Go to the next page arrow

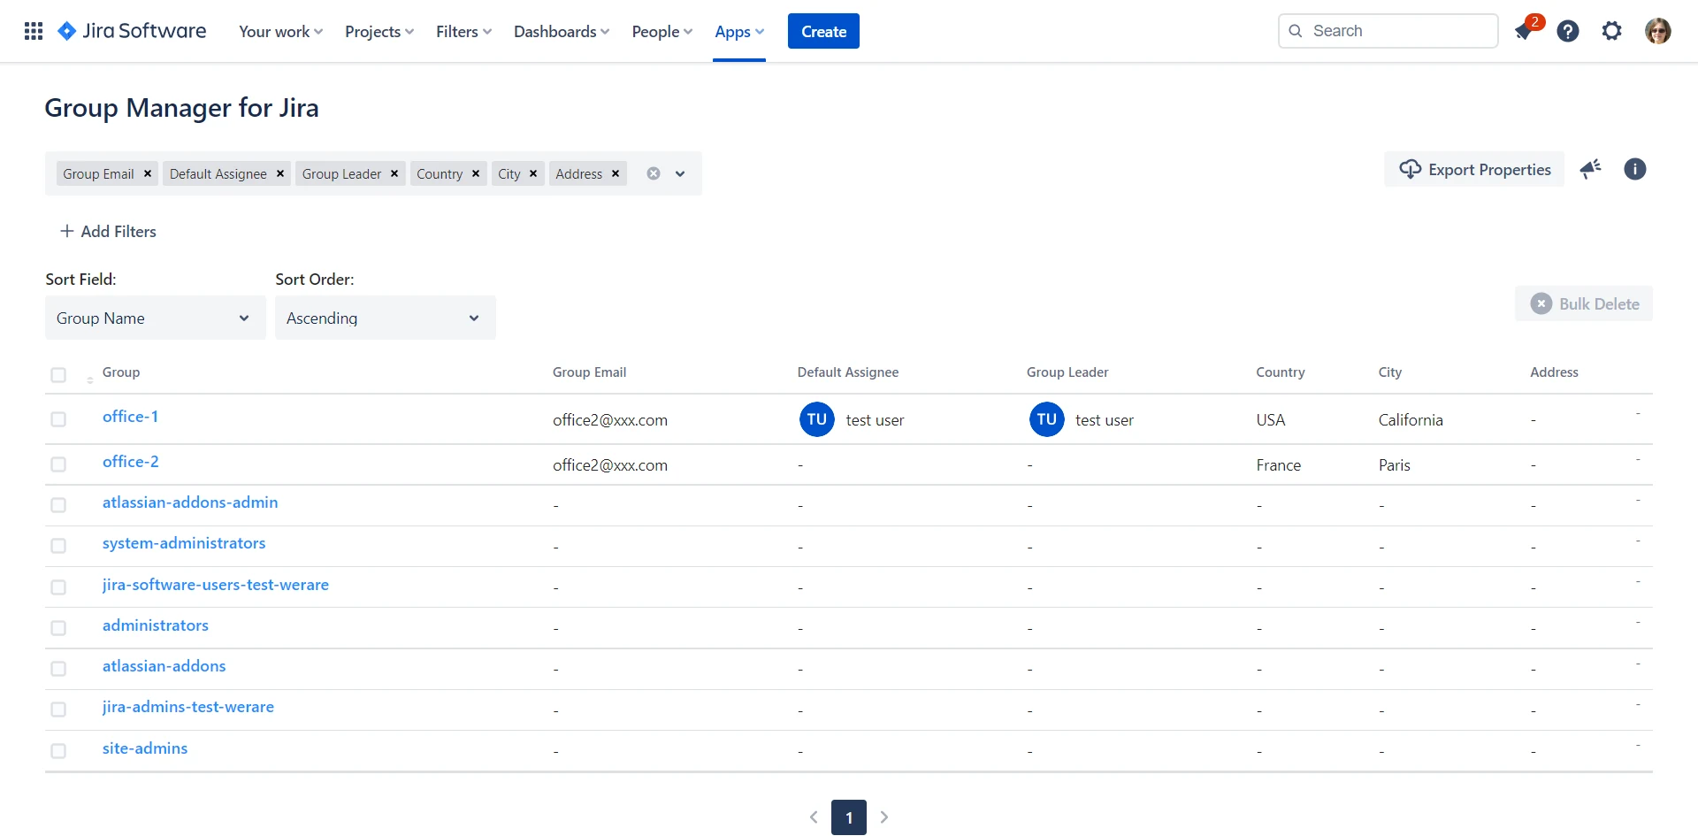point(884,817)
